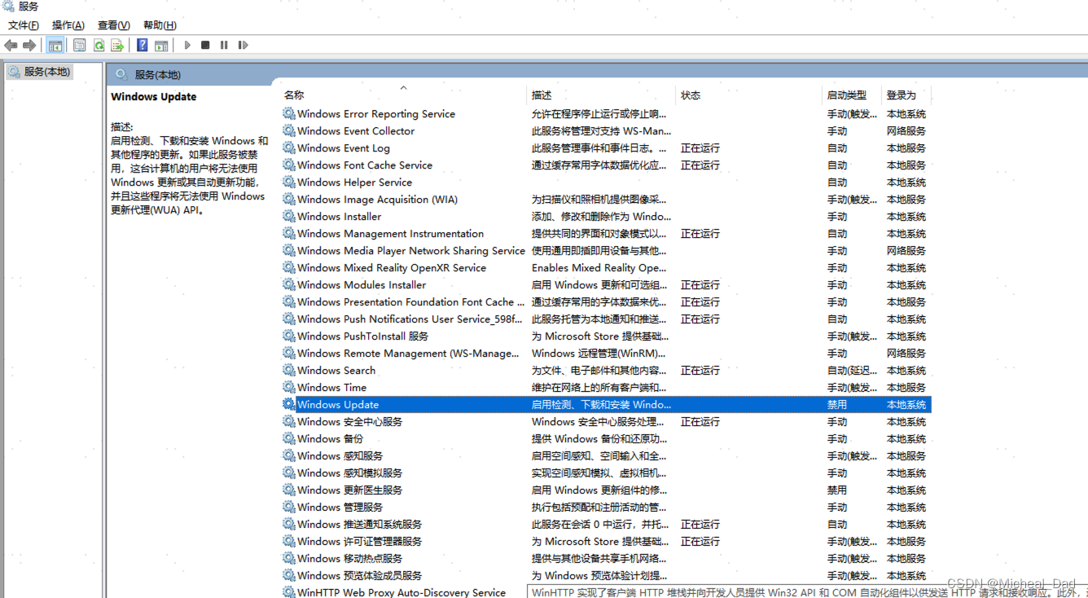The height and width of the screenshot is (598, 1088).
Task: Select Windows Remote Management (WS-Management) row
Action: (x=606, y=354)
